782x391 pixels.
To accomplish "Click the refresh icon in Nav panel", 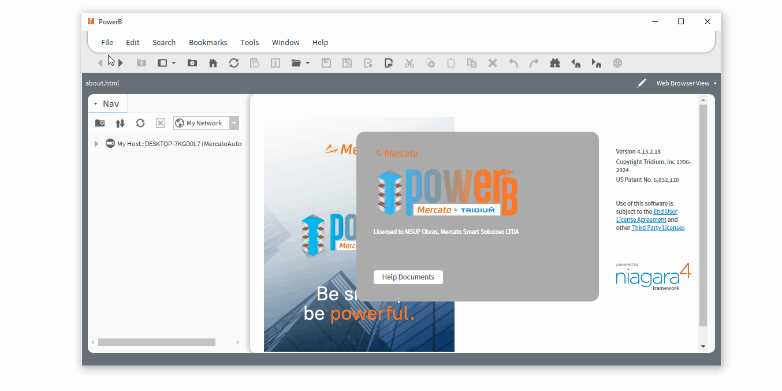I will tap(140, 123).
